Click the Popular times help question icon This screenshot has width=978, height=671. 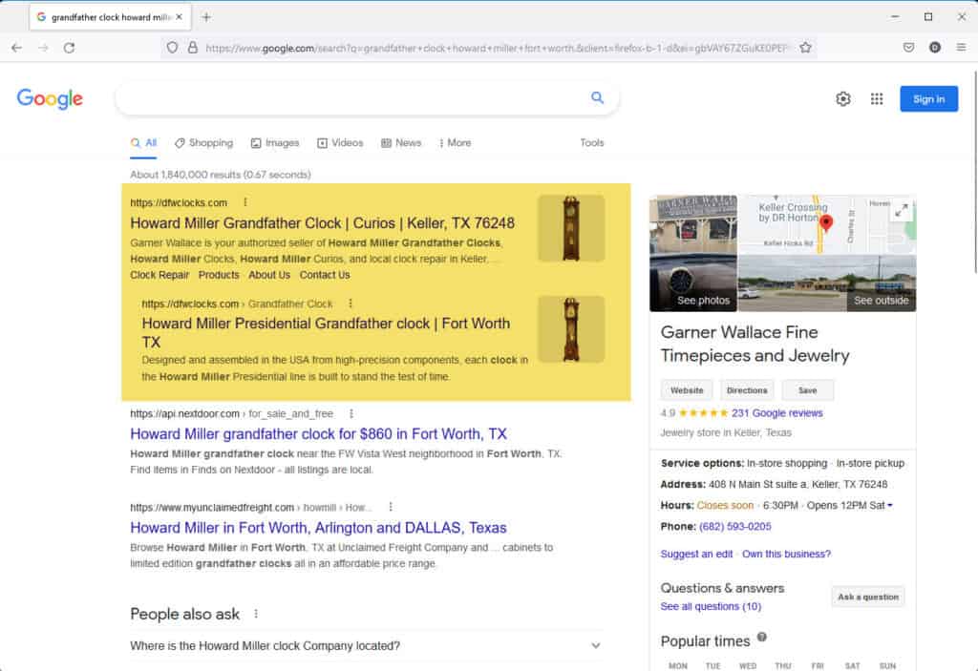click(761, 637)
